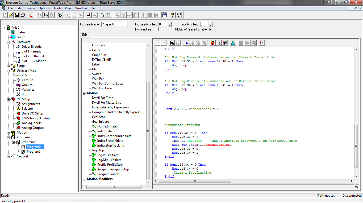Image resolution: width=363 pixels, height=203 pixels.
Task: Click the Save floppy disk icon
Action: coord(16,15)
